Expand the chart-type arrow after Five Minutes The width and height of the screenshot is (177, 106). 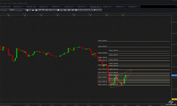point(30,10)
